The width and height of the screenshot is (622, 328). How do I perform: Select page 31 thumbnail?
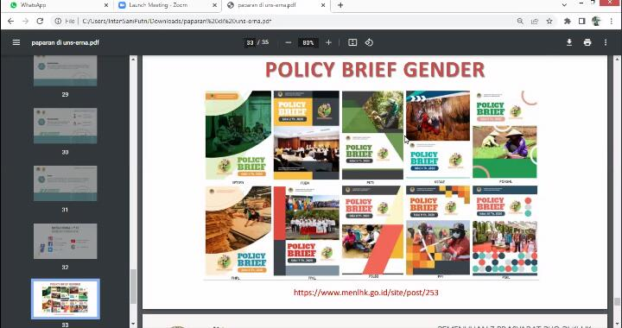point(65,183)
